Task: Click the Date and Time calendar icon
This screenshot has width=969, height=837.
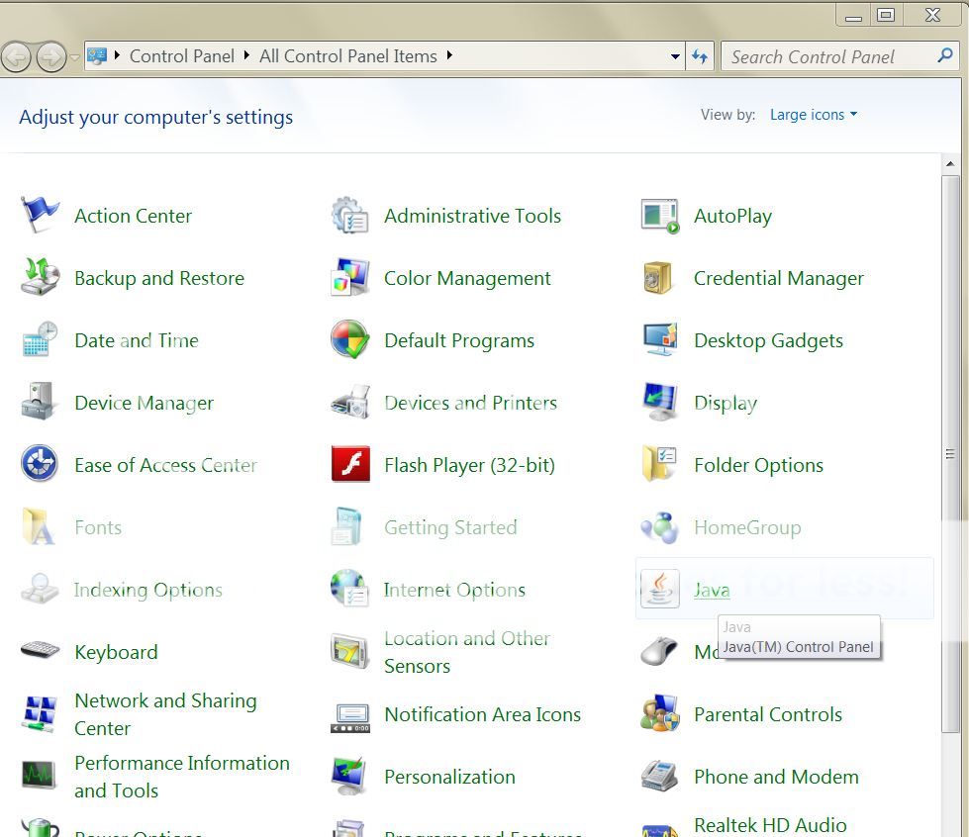Action: (41, 339)
